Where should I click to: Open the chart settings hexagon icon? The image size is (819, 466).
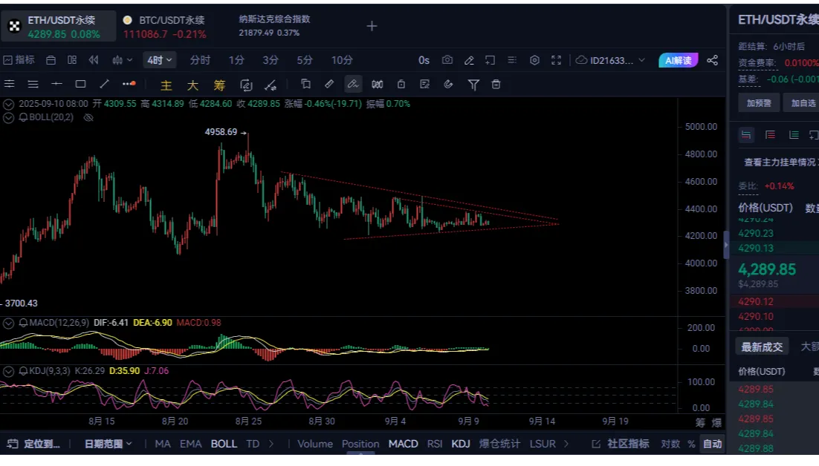[x=534, y=60]
